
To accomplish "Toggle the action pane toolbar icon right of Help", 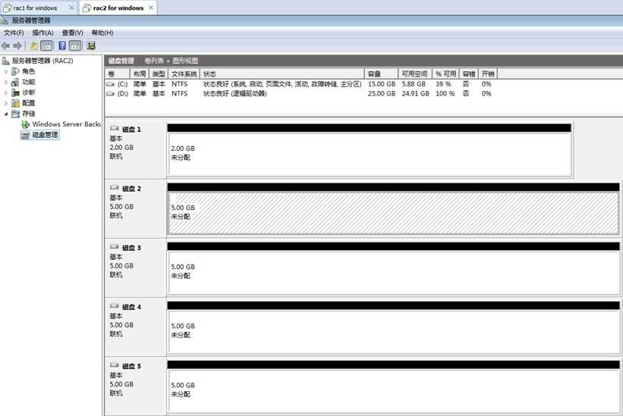I will (75, 46).
